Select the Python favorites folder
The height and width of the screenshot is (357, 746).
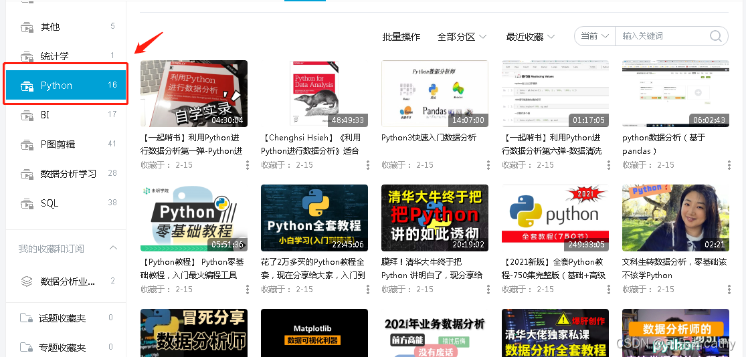tap(66, 86)
